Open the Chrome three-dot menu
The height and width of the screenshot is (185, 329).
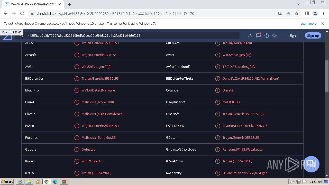click(x=323, y=13)
